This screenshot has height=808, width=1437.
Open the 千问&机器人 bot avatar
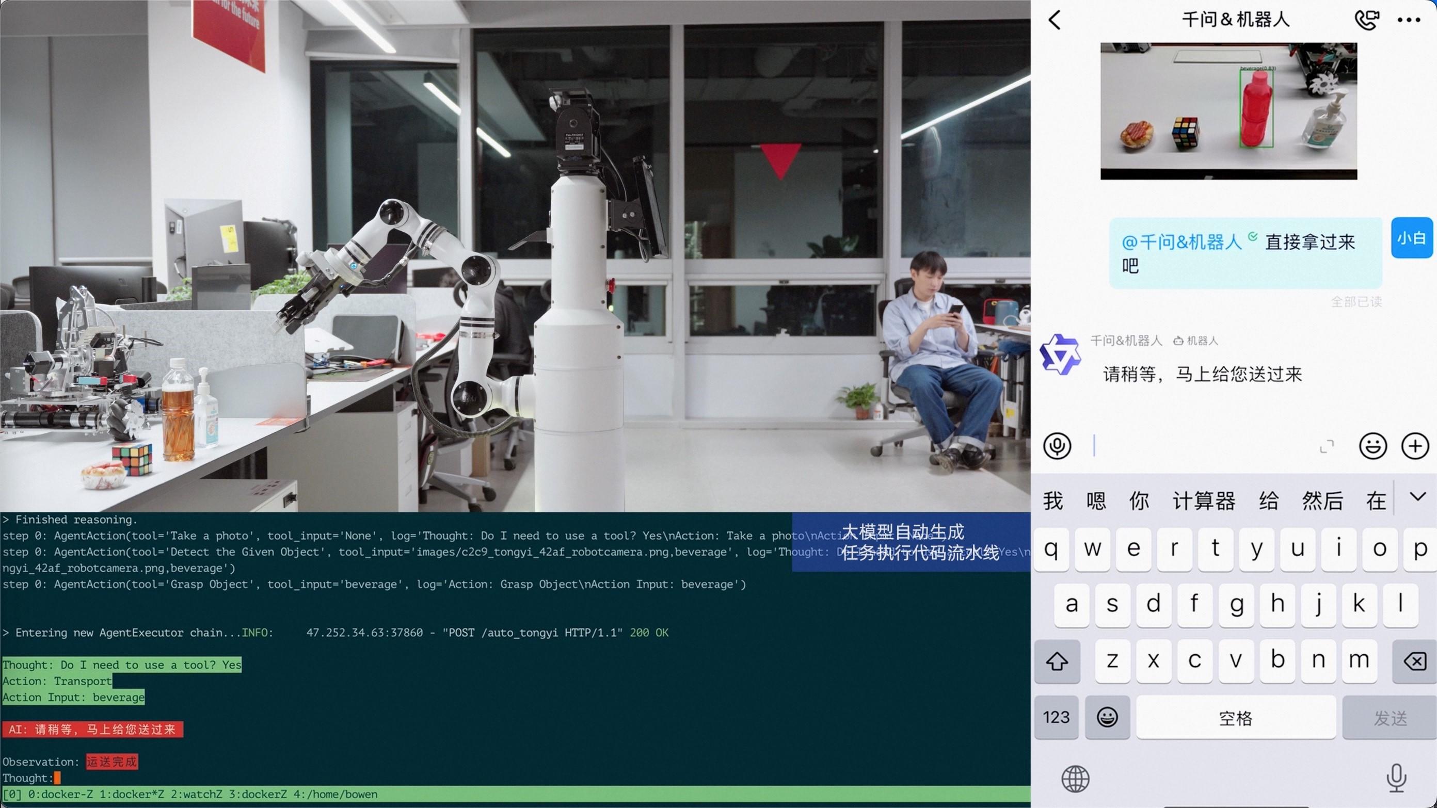(1059, 354)
